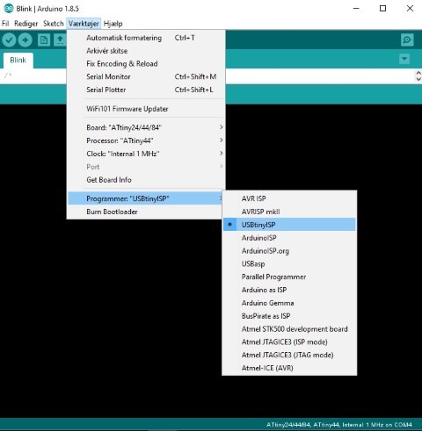Expand the Clock Internal 1 MHz submenu

pos(146,154)
